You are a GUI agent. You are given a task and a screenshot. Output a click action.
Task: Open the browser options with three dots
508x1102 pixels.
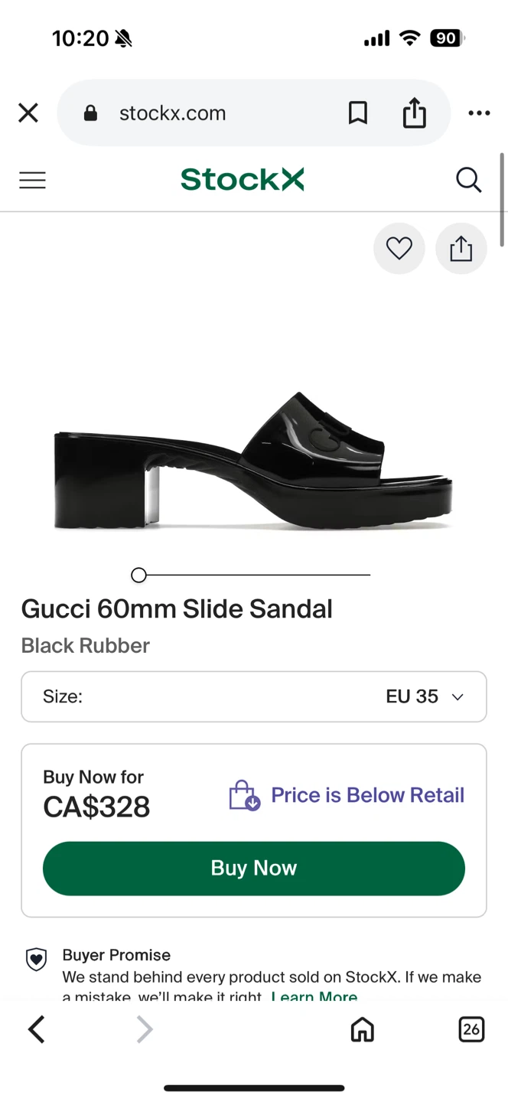click(x=478, y=112)
